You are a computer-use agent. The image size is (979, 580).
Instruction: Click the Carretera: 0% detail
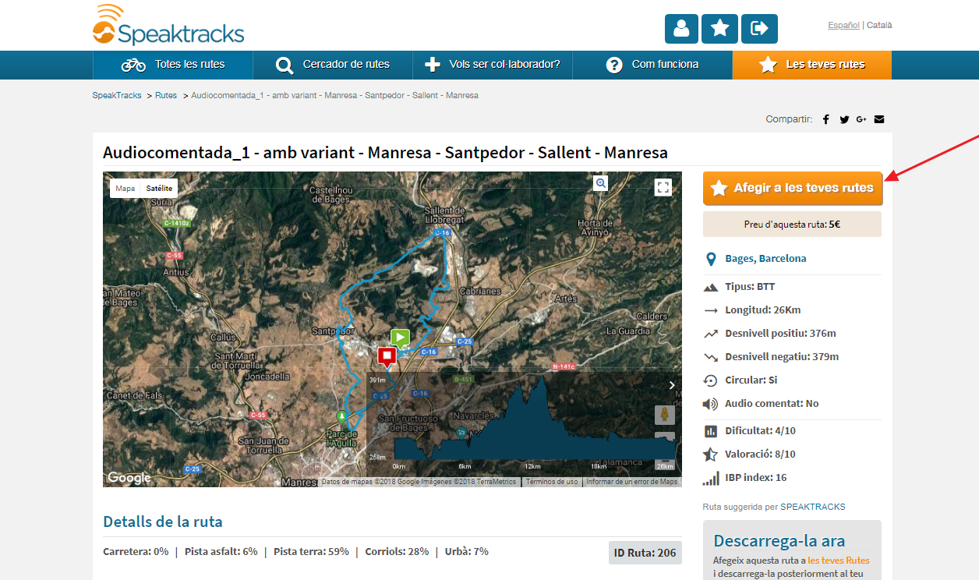point(136,551)
